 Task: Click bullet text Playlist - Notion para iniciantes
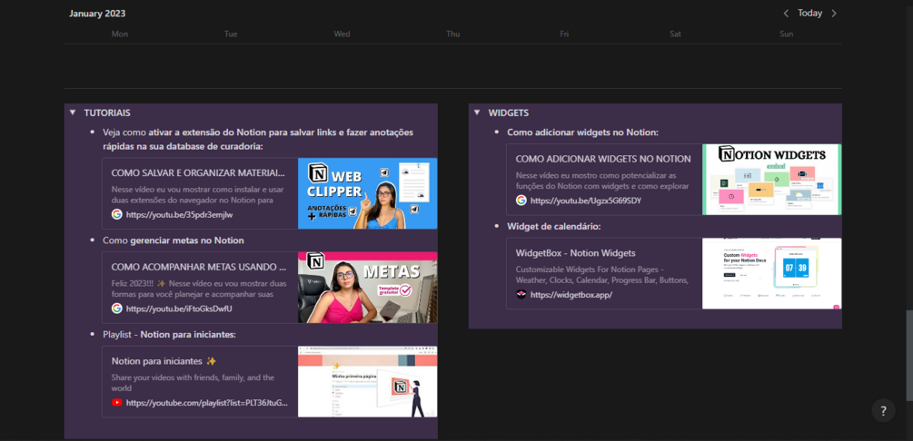pos(169,335)
